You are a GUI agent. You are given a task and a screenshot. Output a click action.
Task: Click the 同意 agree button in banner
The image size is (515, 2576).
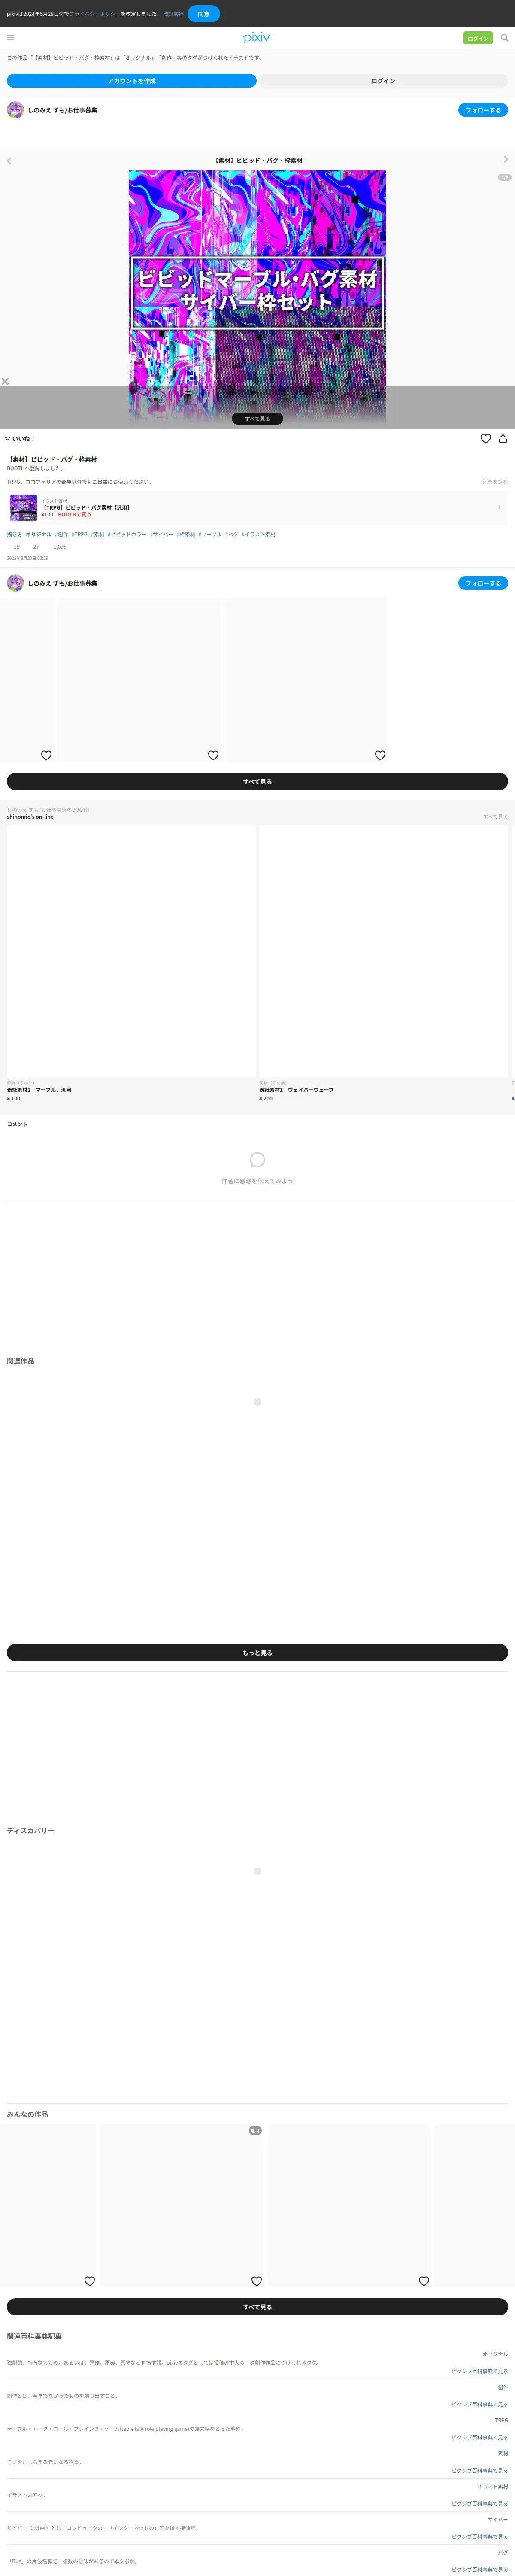[x=204, y=14]
